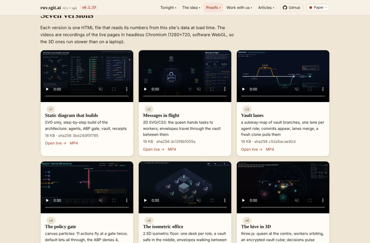Unmute the v1 Static diagram video

pyautogui.click(x=101, y=89)
